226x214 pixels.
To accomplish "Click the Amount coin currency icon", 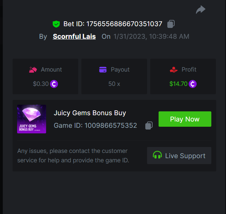I will point(54,84).
